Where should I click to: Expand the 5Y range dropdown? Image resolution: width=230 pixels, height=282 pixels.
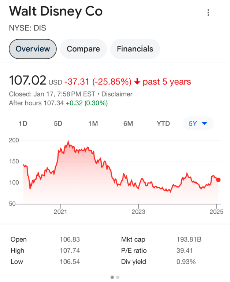(198, 123)
